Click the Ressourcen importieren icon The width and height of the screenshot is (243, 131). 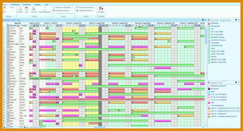pyautogui.click(x=77, y=8)
